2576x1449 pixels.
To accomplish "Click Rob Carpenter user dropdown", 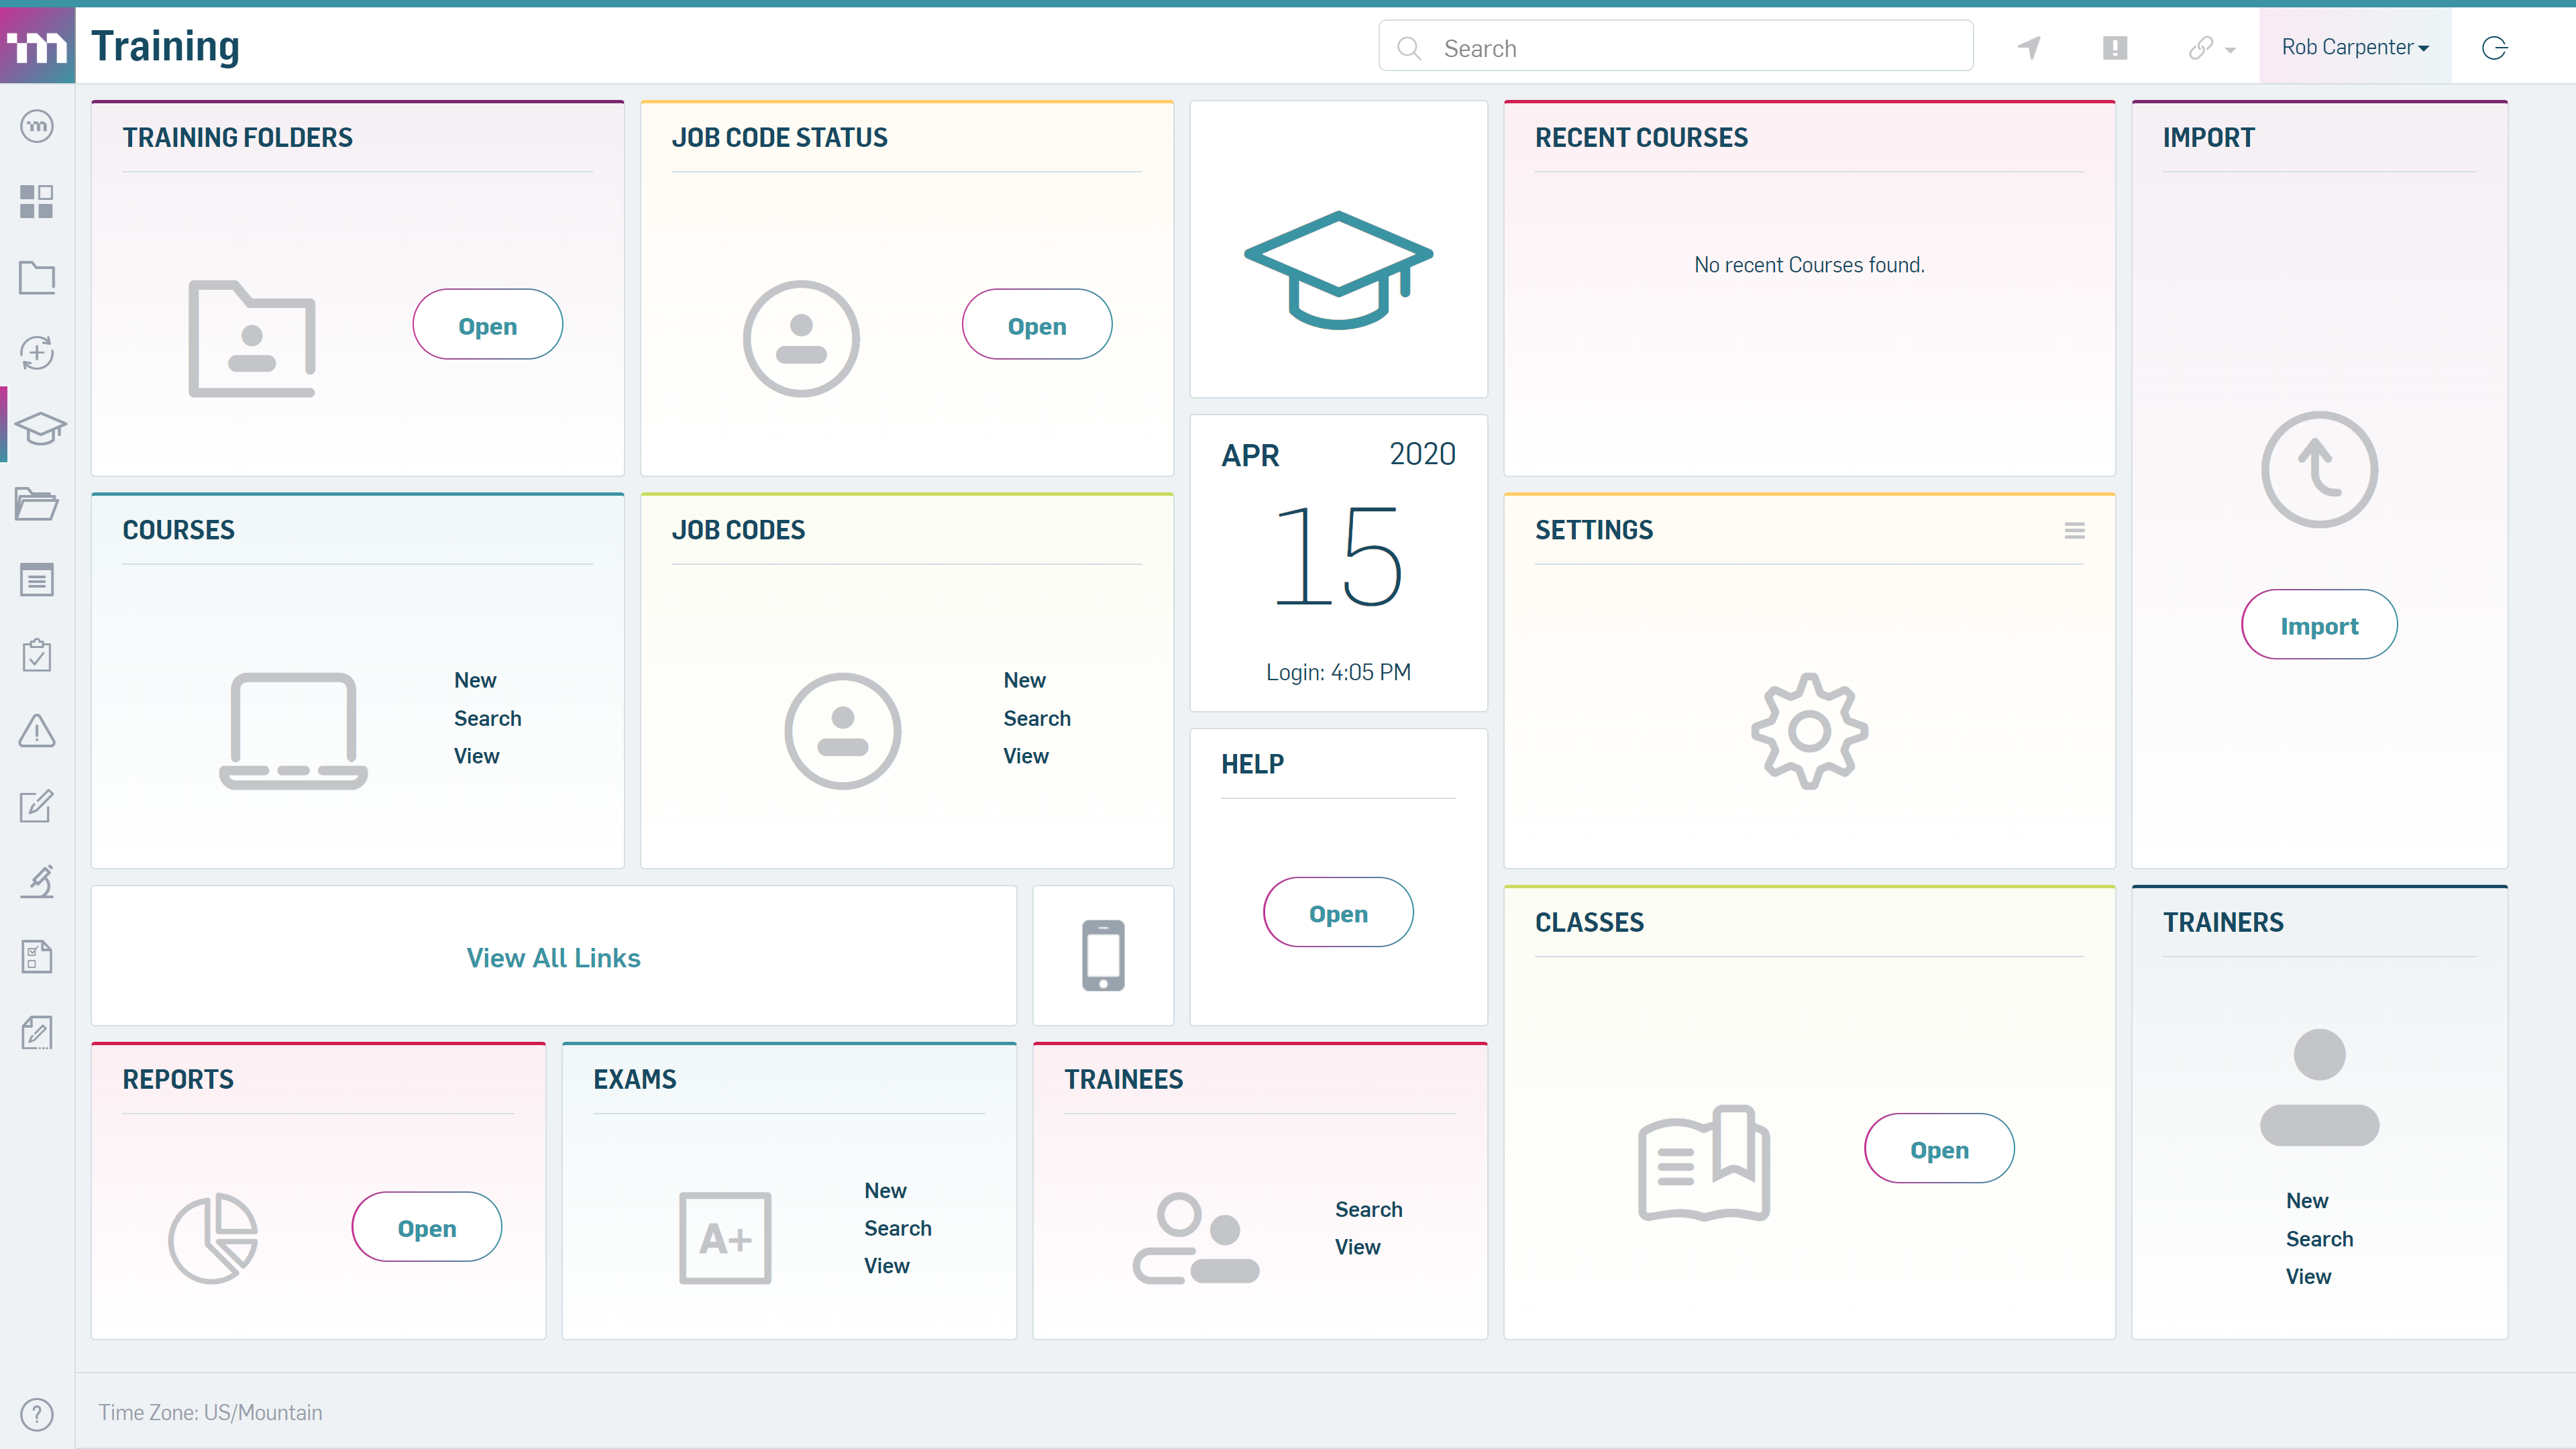I will [2355, 48].
